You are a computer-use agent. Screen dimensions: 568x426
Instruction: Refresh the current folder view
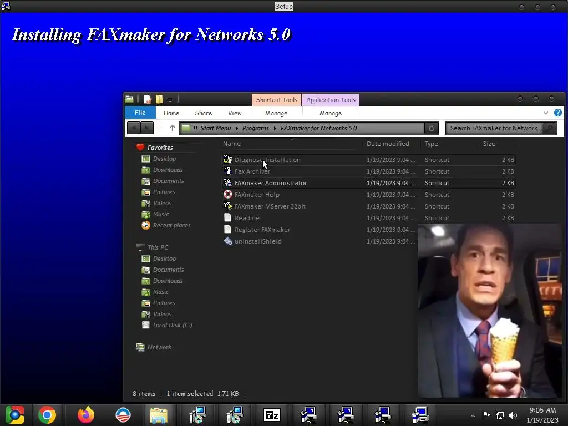[x=432, y=128]
